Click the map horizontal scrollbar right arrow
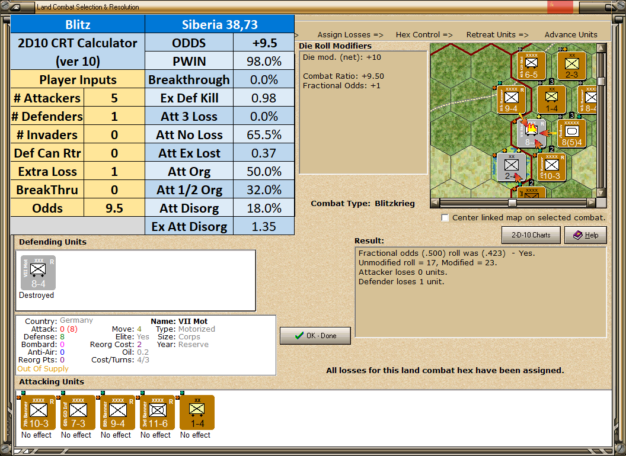 point(591,203)
